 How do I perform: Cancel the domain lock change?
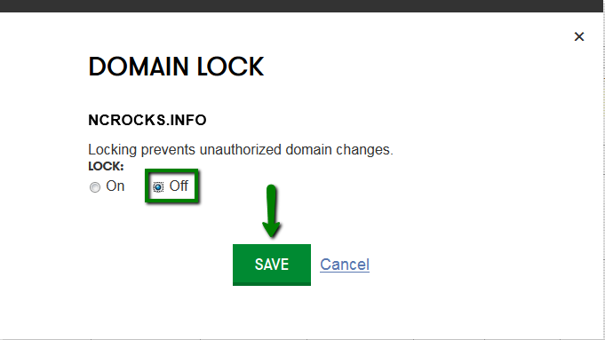point(345,265)
